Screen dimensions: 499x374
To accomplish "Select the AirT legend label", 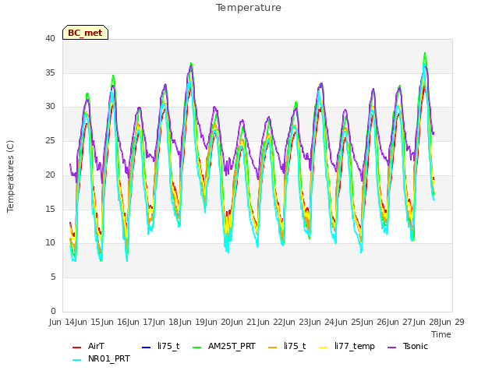I will click(96, 346).
